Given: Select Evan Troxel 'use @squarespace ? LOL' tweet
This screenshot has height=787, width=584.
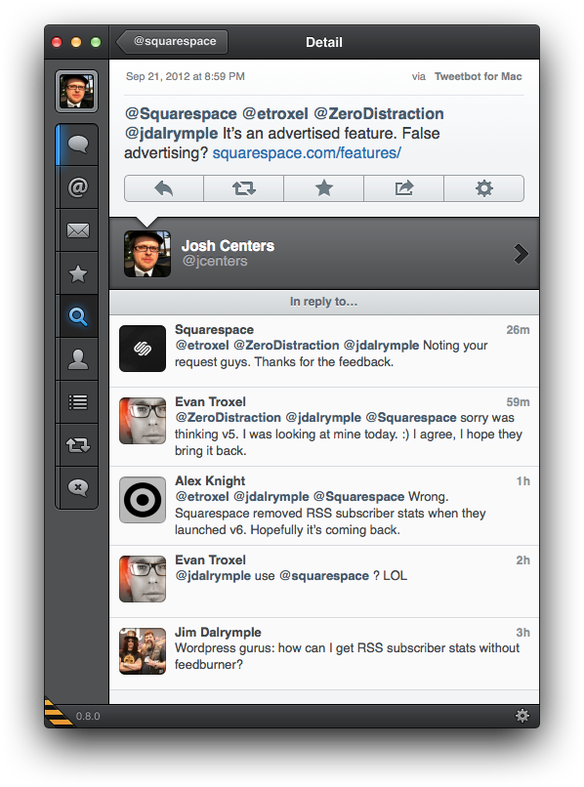Looking at the screenshot, I should [x=324, y=582].
